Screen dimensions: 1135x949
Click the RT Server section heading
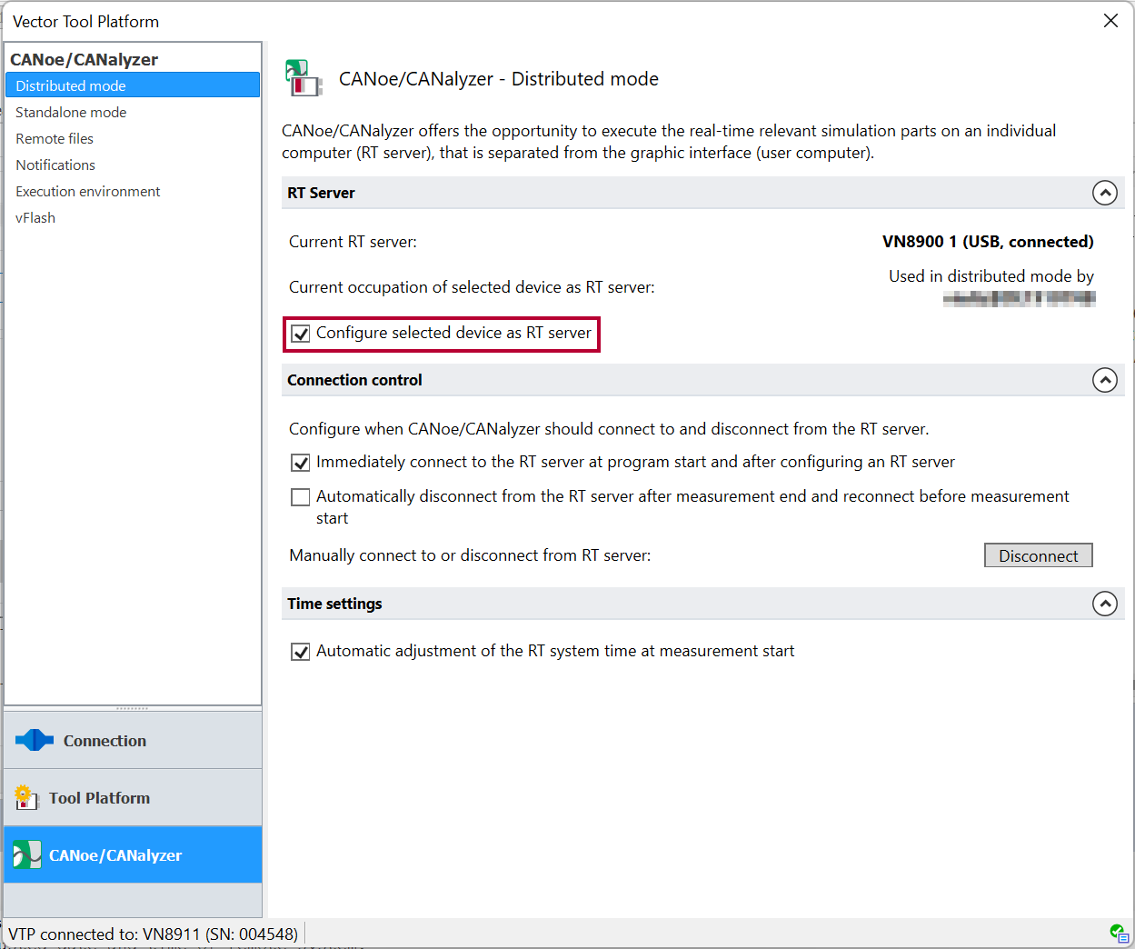point(321,193)
